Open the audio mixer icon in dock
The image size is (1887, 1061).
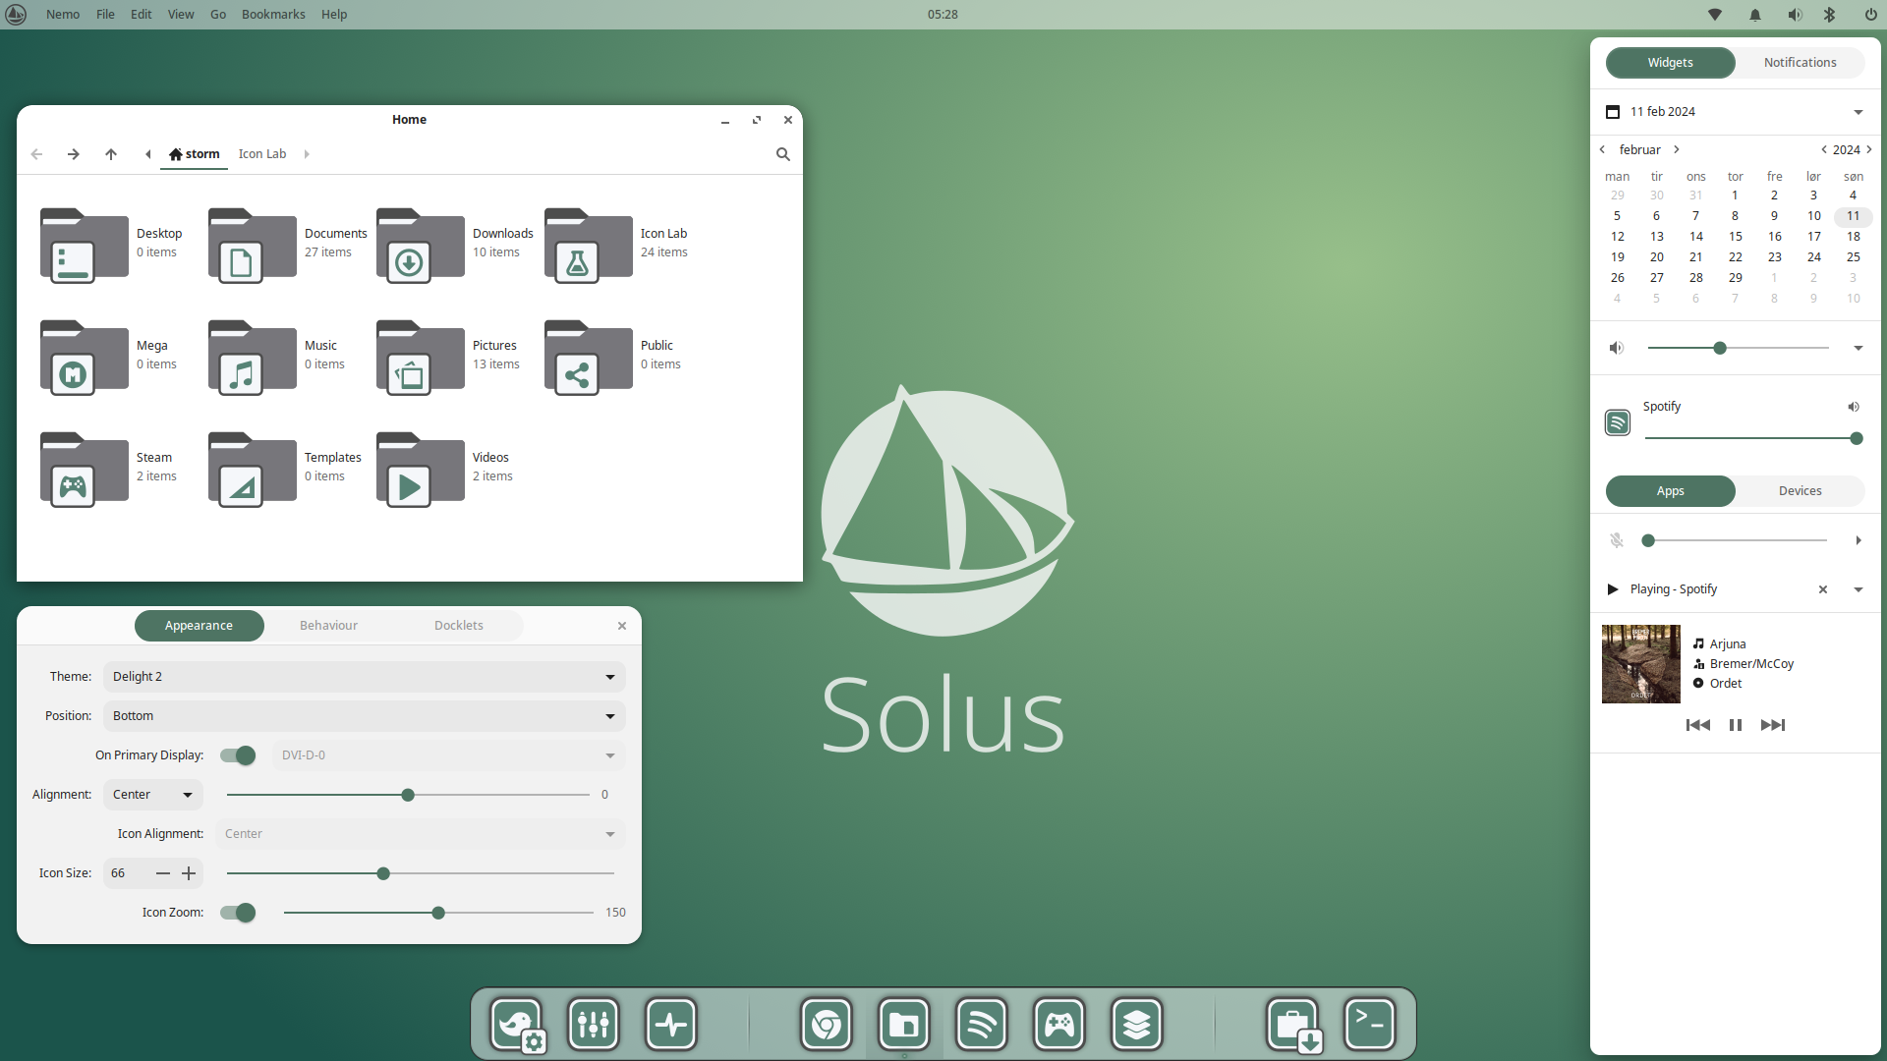tap(594, 1024)
